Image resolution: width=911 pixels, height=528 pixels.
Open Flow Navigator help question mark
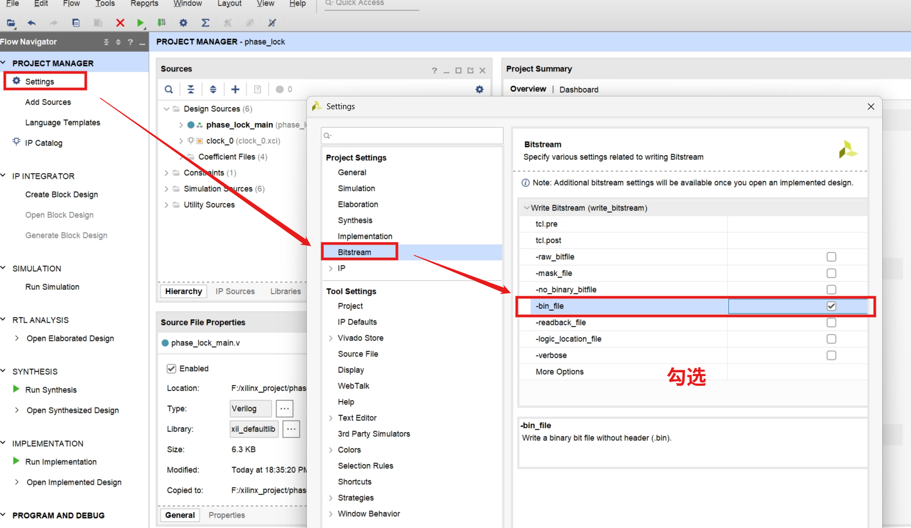click(x=131, y=42)
